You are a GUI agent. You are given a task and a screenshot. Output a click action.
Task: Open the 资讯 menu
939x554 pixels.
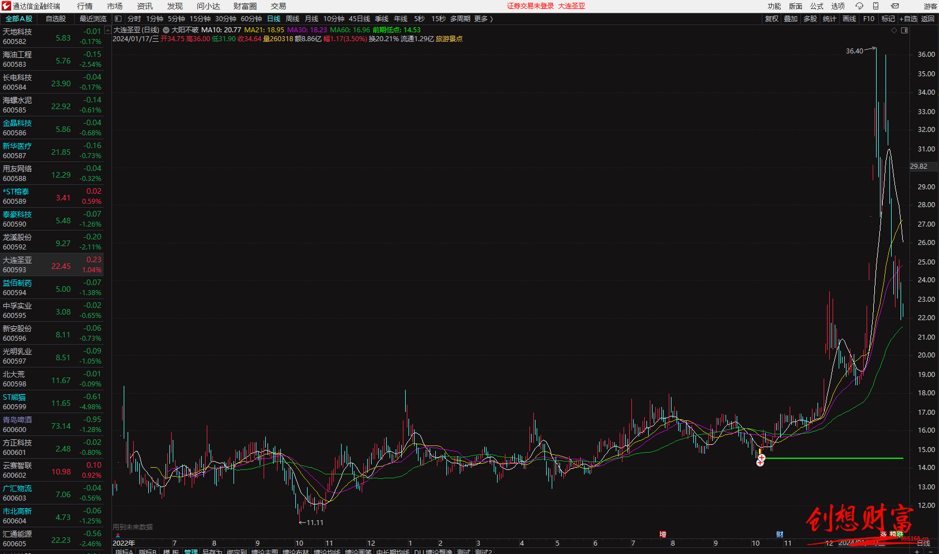coord(145,6)
